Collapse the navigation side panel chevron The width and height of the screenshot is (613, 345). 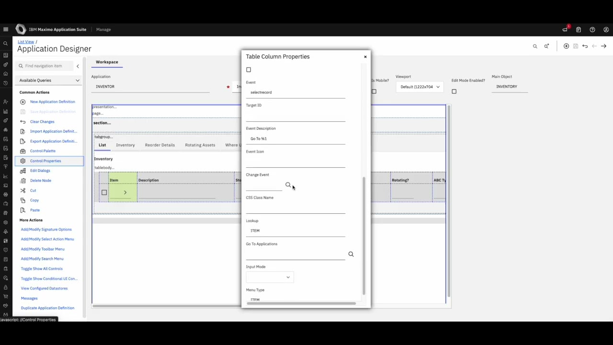click(x=78, y=66)
